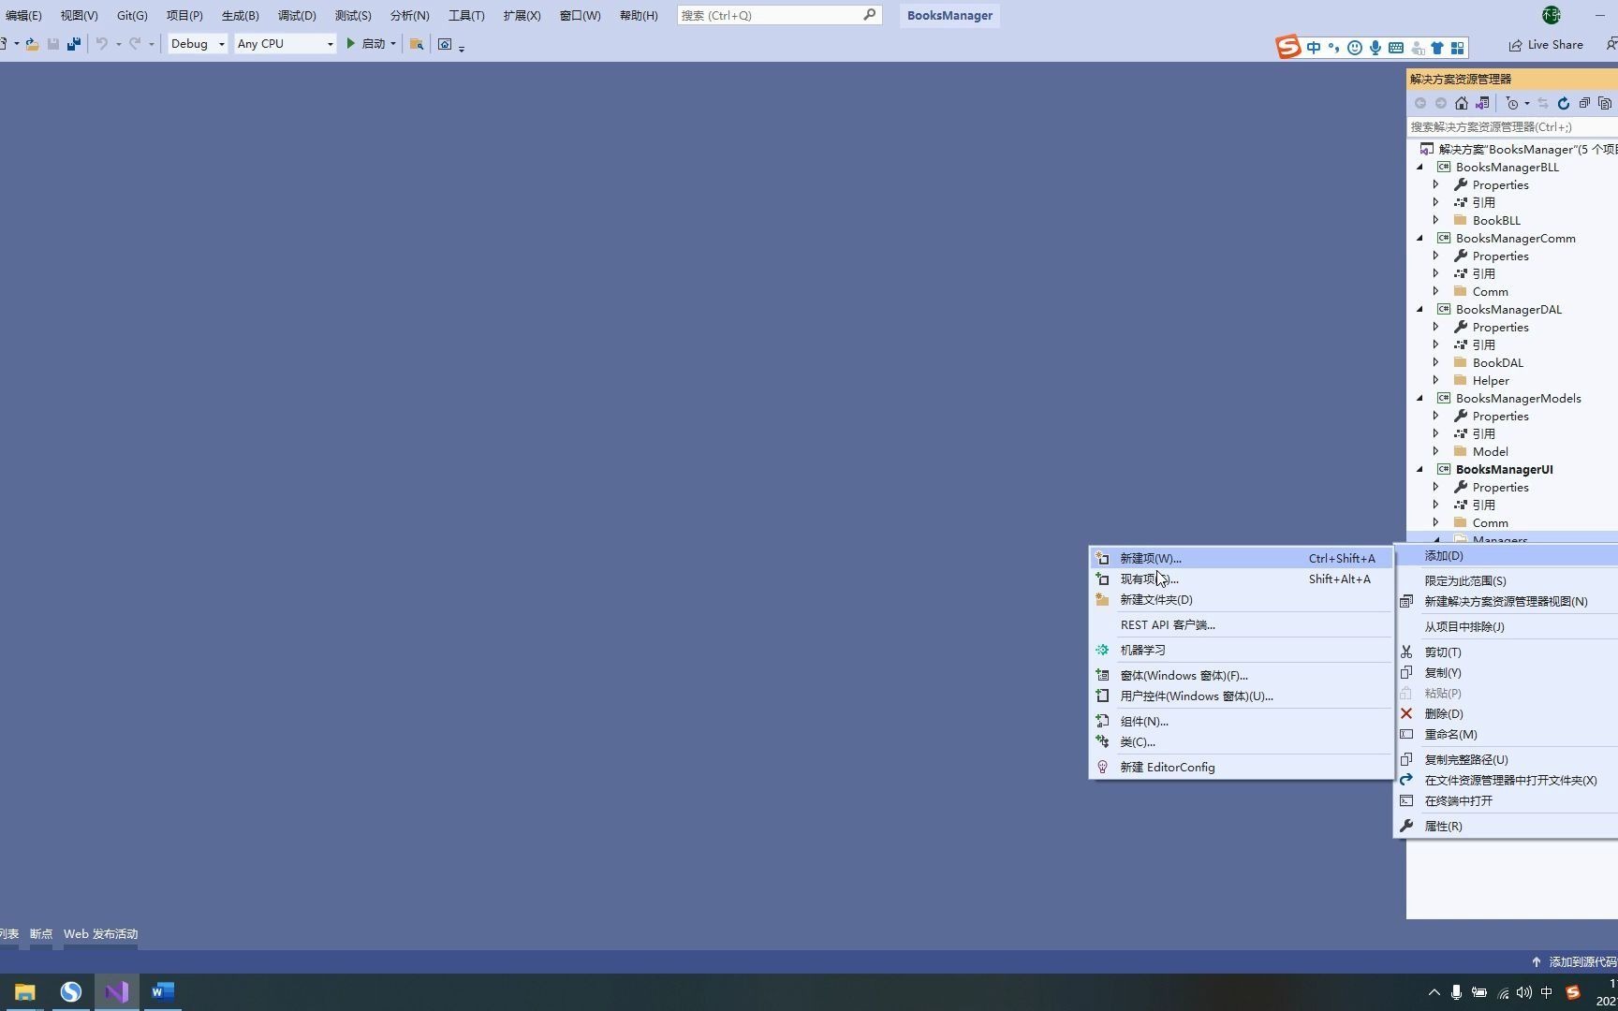Click the Open File toolbar icon
Screen dimensions: 1618x1011
[32, 44]
